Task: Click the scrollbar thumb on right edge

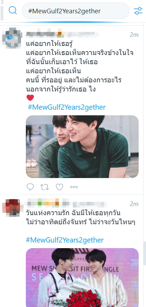Action: pos(145,253)
